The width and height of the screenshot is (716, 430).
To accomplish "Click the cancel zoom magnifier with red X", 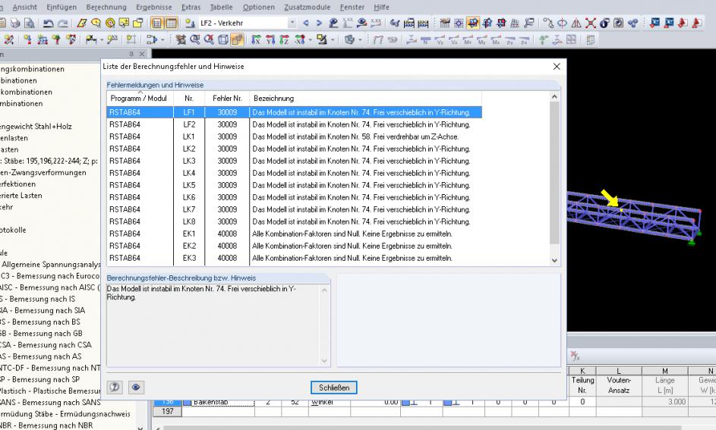I will pyautogui.click(x=209, y=39).
